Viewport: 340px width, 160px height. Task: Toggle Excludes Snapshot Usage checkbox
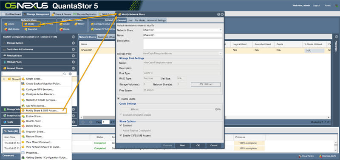pyautogui.click(x=121, y=114)
